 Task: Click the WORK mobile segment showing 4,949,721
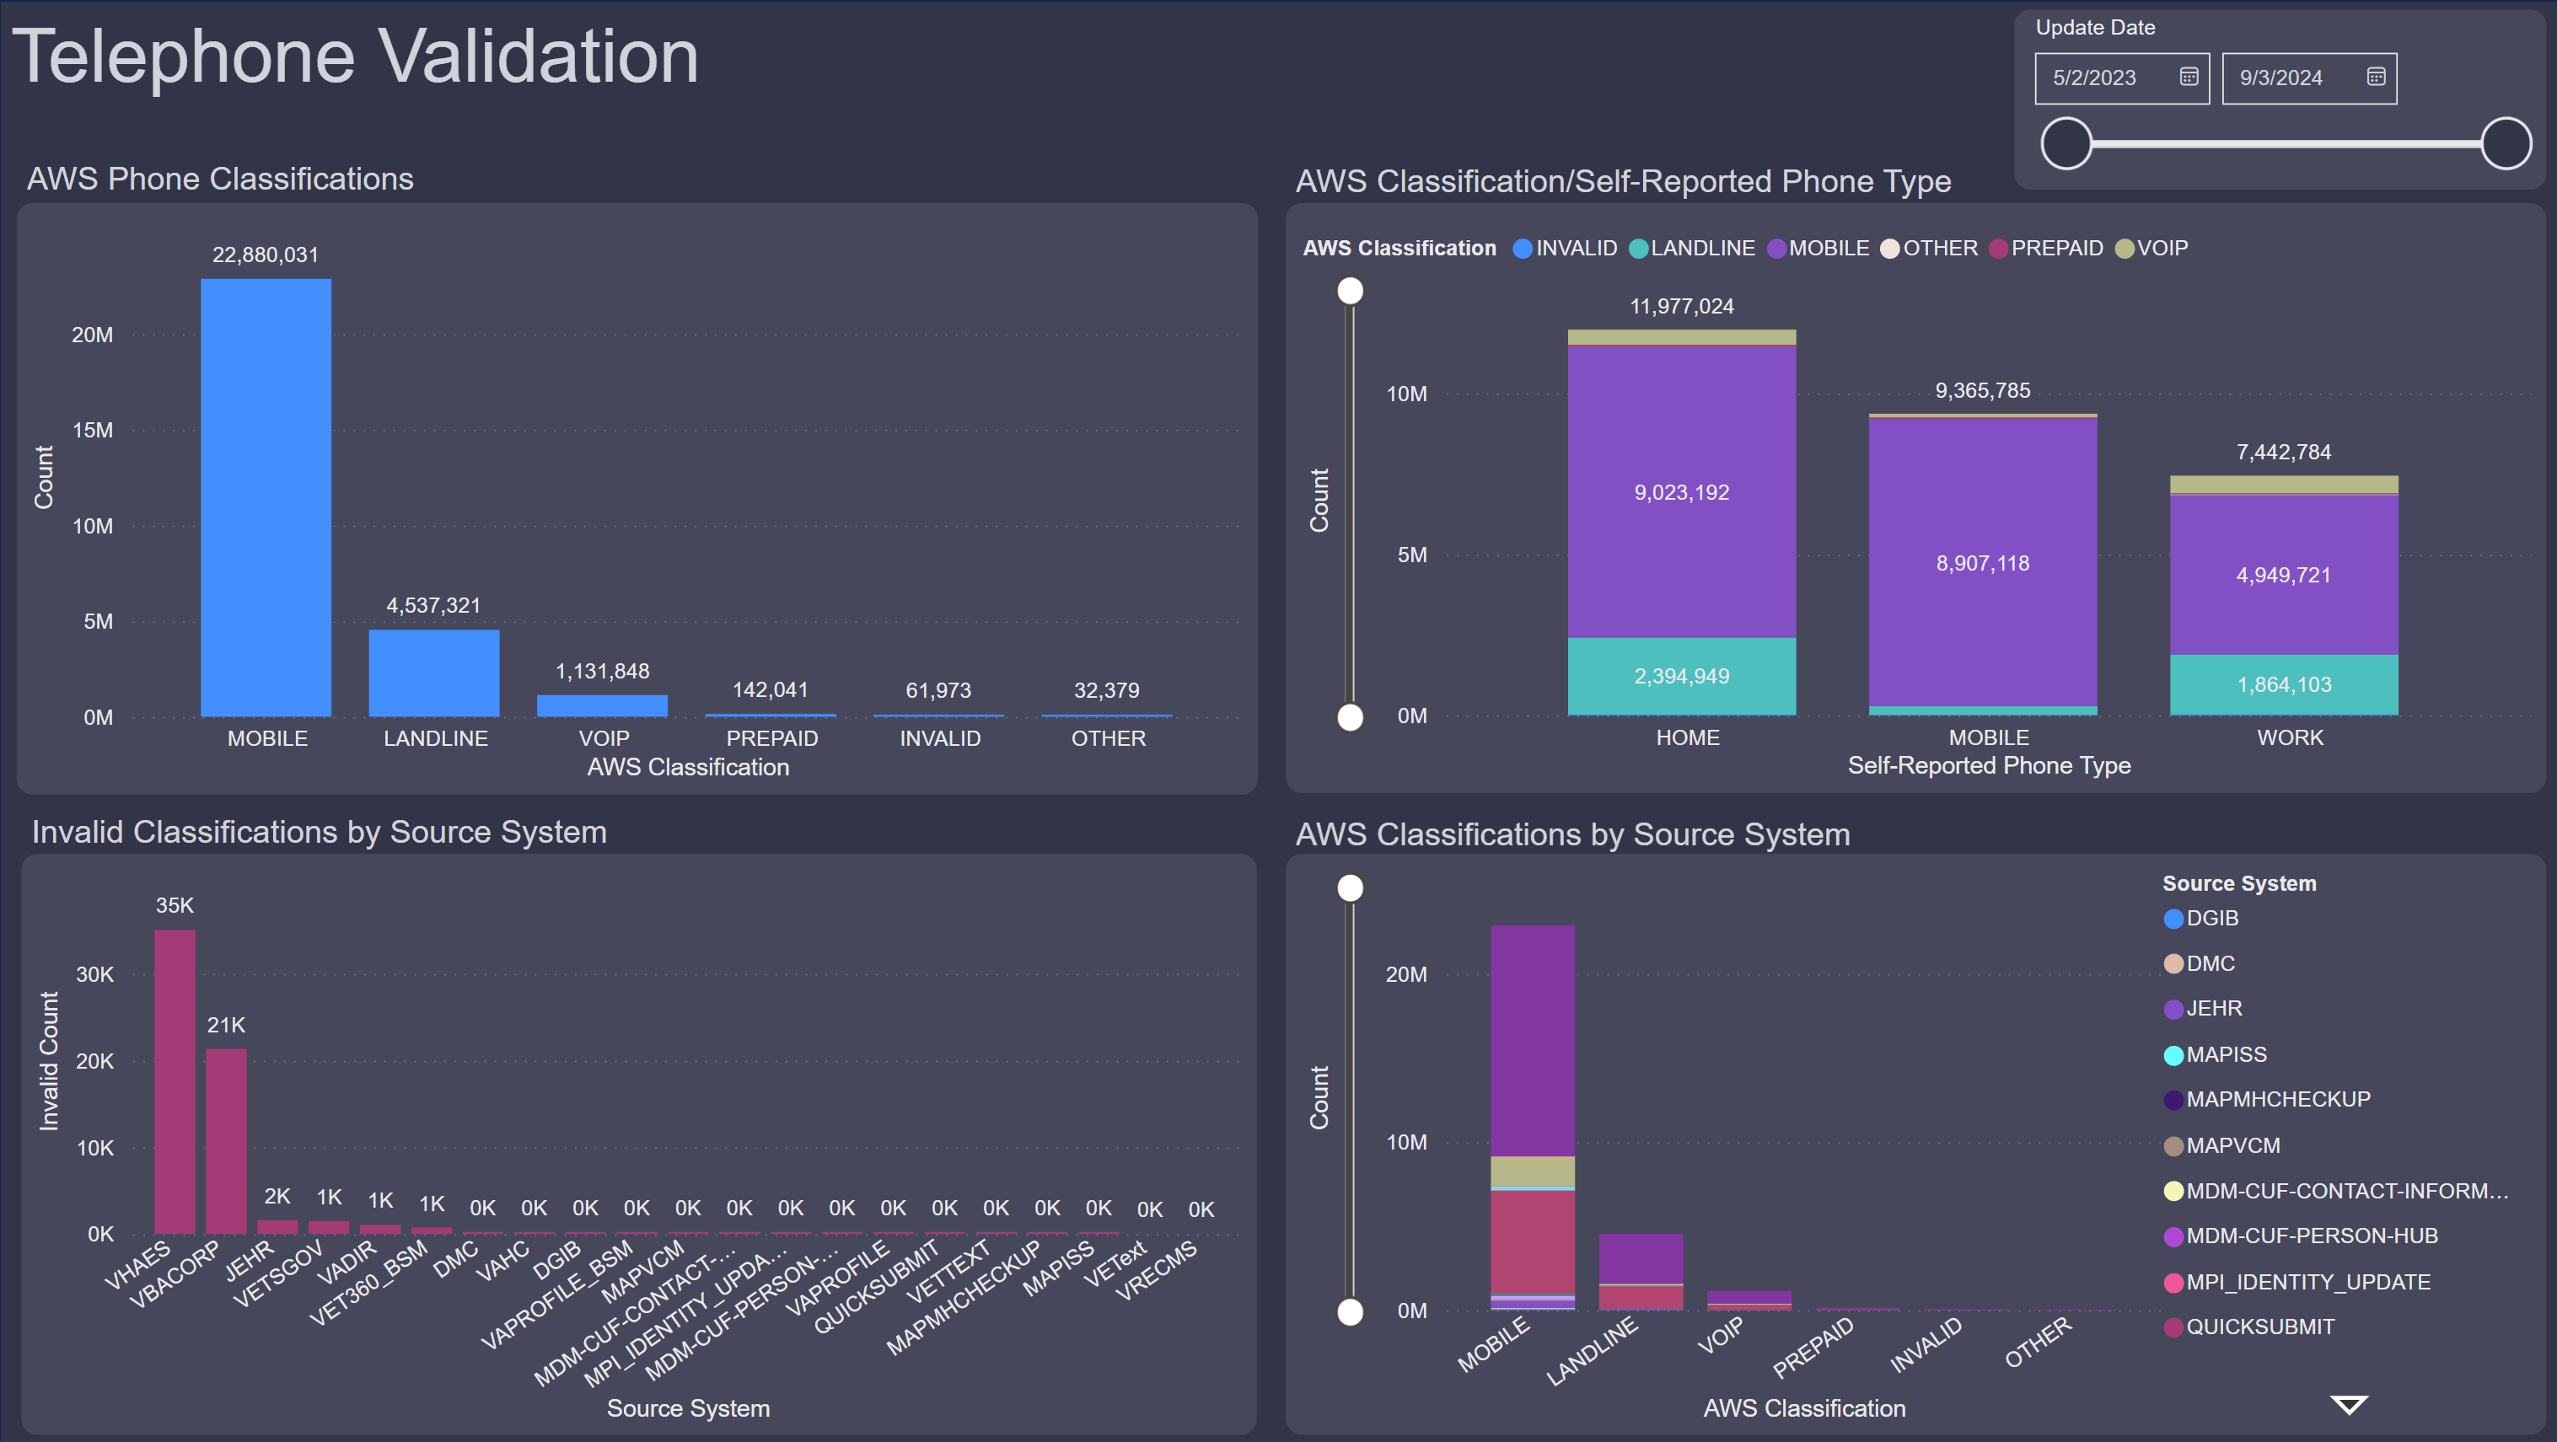pyautogui.click(x=2283, y=575)
